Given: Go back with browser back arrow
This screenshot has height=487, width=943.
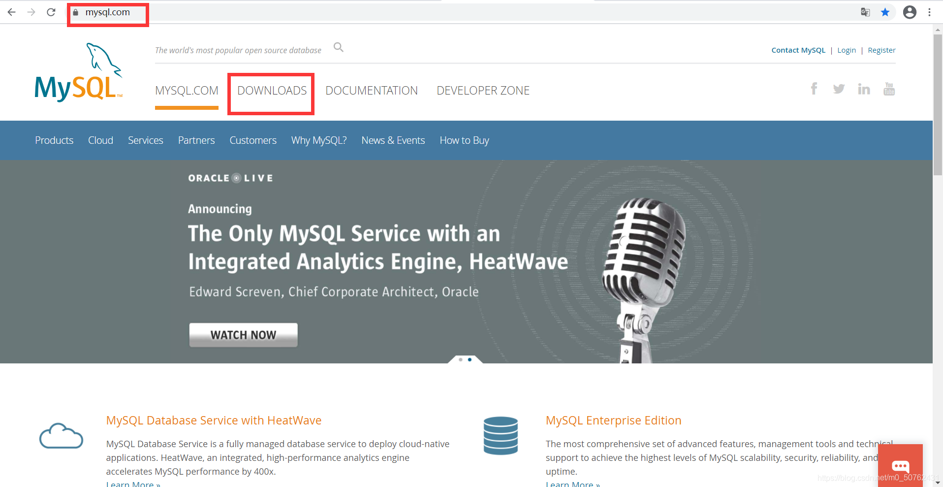Looking at the screenshot, I should (11, 12).
